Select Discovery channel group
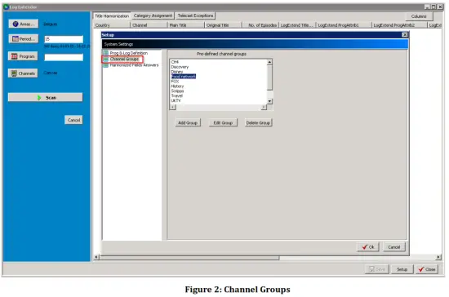The height and width of the screenshot is (297, 449). pyautogui.click(x=180, y=67)
